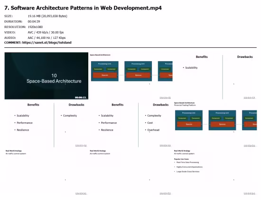Click the SIZE: label

click(9, 16)
